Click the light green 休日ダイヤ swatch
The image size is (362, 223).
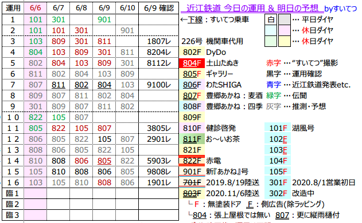271,41
